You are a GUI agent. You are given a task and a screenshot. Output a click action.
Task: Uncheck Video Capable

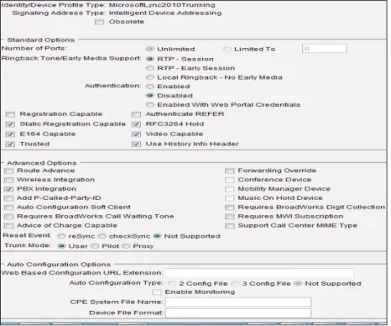click(136, 134)
